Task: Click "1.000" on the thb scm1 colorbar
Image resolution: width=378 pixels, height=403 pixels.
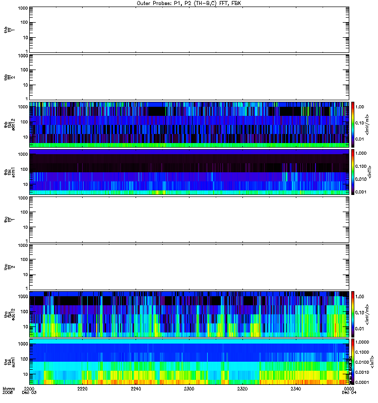Action: point(361,153)
